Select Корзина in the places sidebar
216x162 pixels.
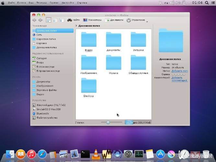41,43
